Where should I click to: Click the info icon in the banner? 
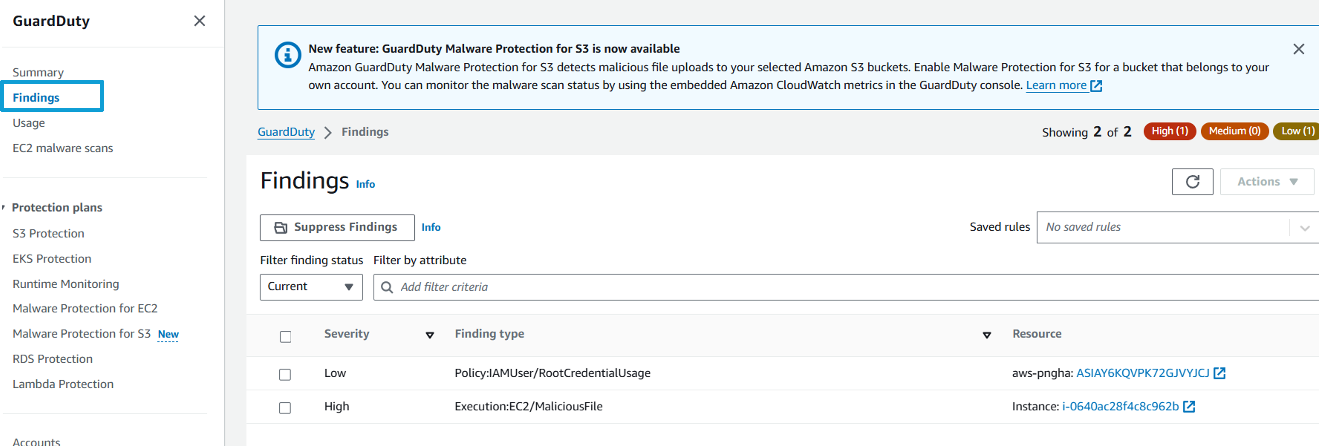point(288,55)
